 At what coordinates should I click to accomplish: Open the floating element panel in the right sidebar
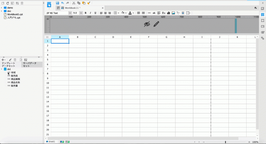coord(263,20)
